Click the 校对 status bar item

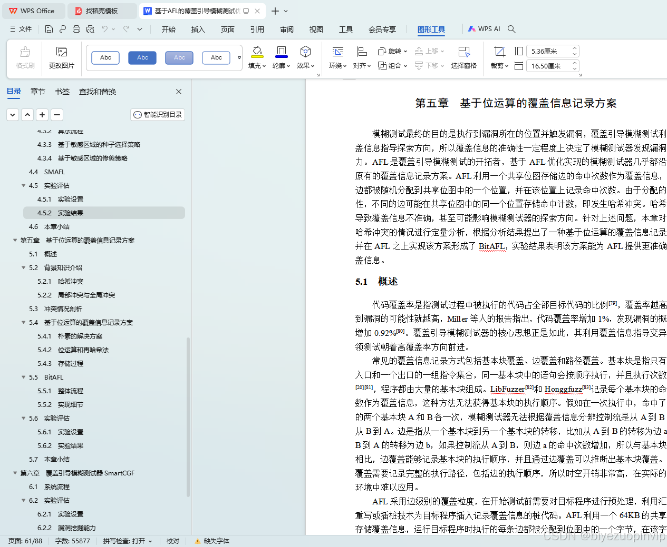172,541
